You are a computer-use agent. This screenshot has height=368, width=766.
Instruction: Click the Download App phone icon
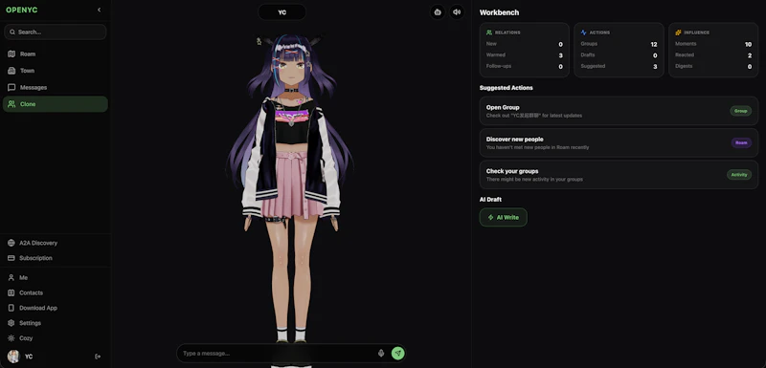point(11,308)
